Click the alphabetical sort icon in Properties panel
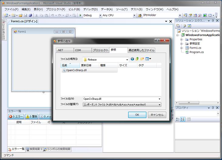The image size is (222, 160). click(x=183, y=119)
